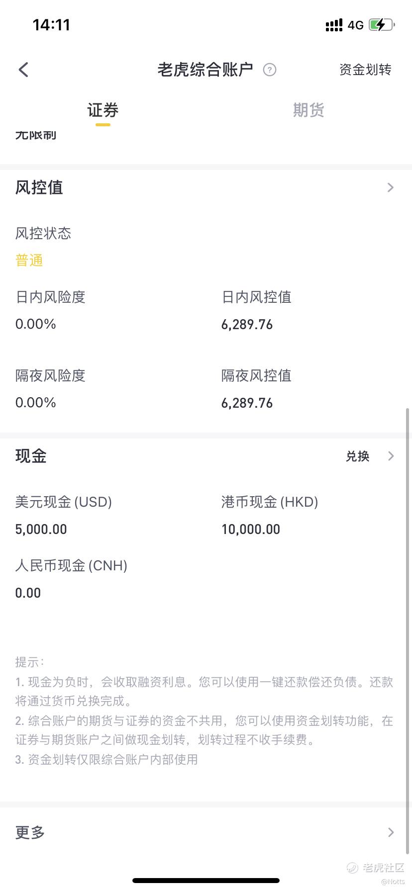Open the help question mark icon
Viewport: 412px width, 891px height.
pyautogui.click(x=269, y=70)
